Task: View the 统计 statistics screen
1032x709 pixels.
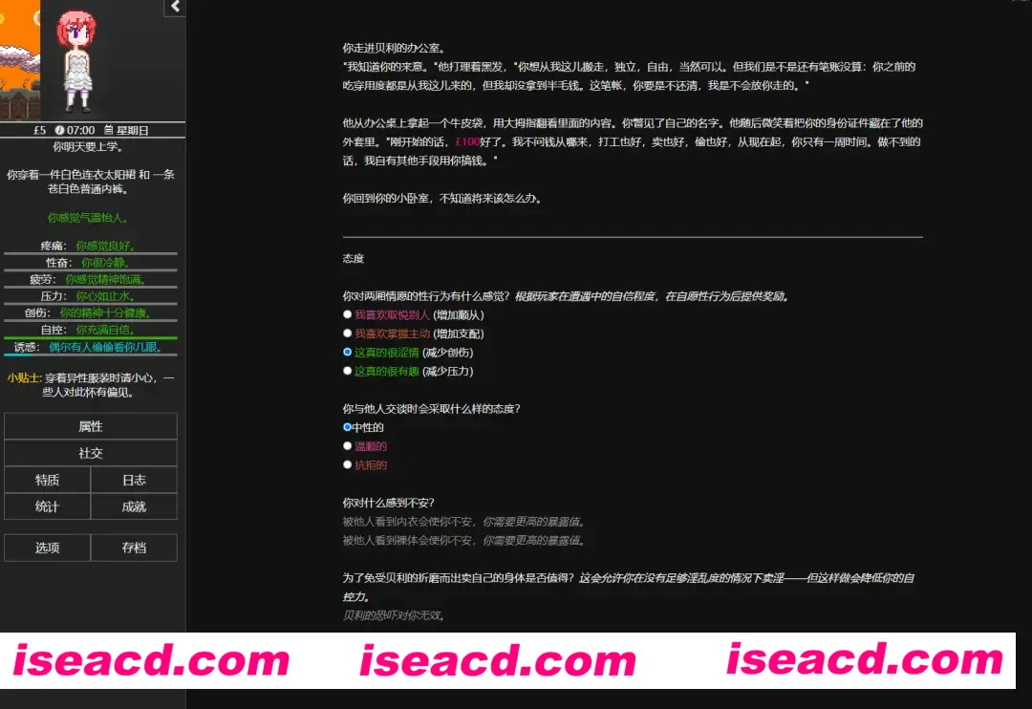Action: pyautogui.click(x=47, y=506)
